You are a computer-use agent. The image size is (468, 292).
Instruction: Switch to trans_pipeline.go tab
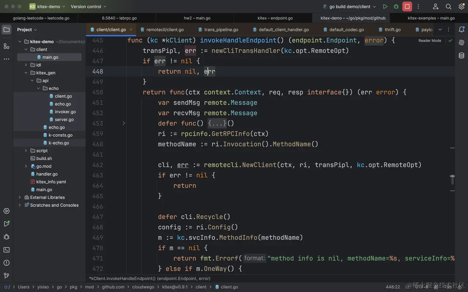[x=218, y=30]
